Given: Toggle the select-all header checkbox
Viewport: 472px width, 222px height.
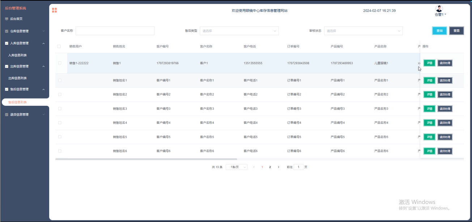Looking at the screenshot, I should click(x=59, y=47).
